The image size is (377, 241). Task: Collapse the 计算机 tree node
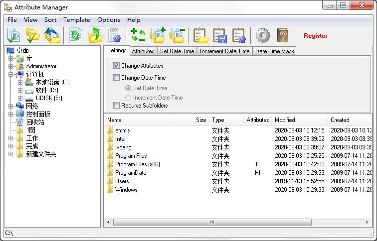point(11,74)
